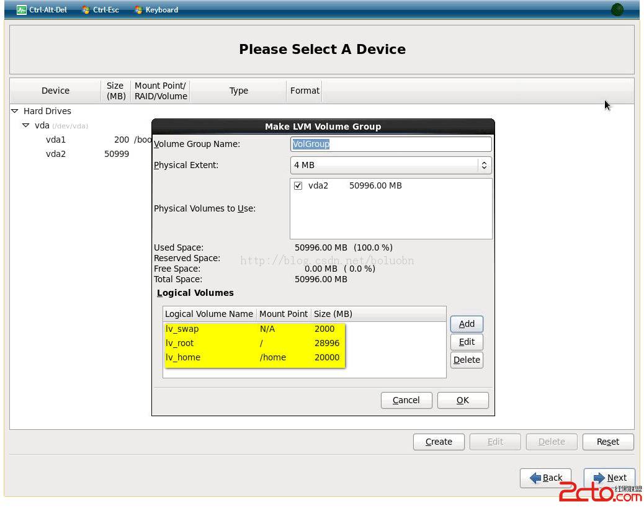Add a new logical volume
This screenshot has width=644, height=508.
point(467,324)
